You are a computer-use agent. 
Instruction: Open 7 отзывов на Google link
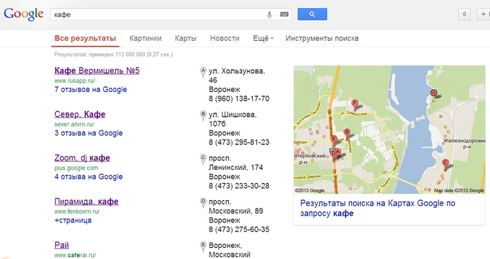[x=91, y=89]
